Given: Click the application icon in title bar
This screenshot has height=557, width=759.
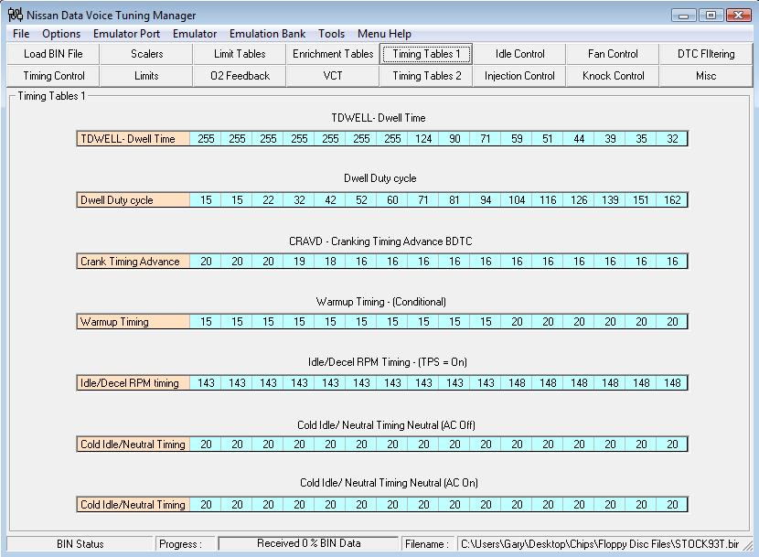Looking at the screenshot, I should click(x=16, y=15).
